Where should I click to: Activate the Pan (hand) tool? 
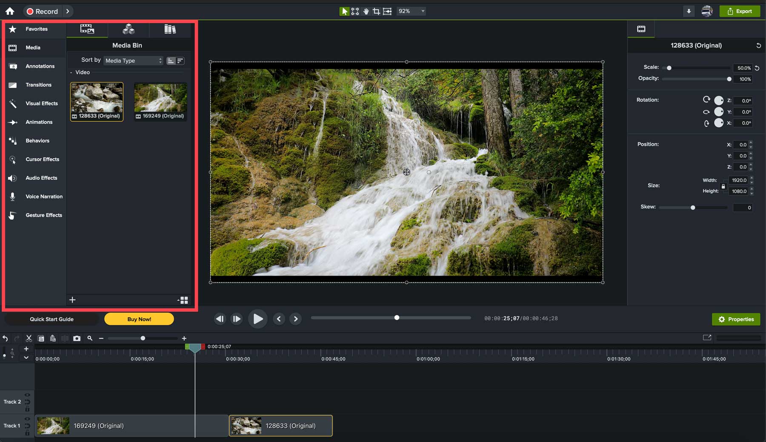366,11
